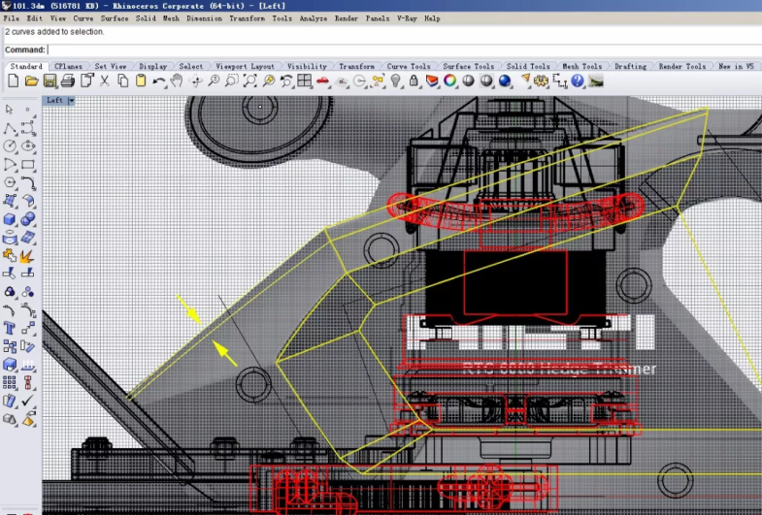Viewport: 762px width, 515px height.
Task: Toggle the light bulb hide objects icon
Action: click(395, 80)
